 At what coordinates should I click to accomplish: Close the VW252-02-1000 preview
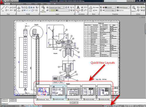63,87
